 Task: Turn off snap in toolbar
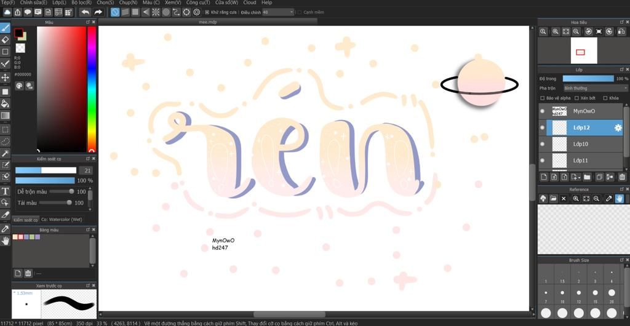(x=115, y=12)
